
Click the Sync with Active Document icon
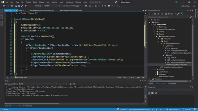(166, 14)
